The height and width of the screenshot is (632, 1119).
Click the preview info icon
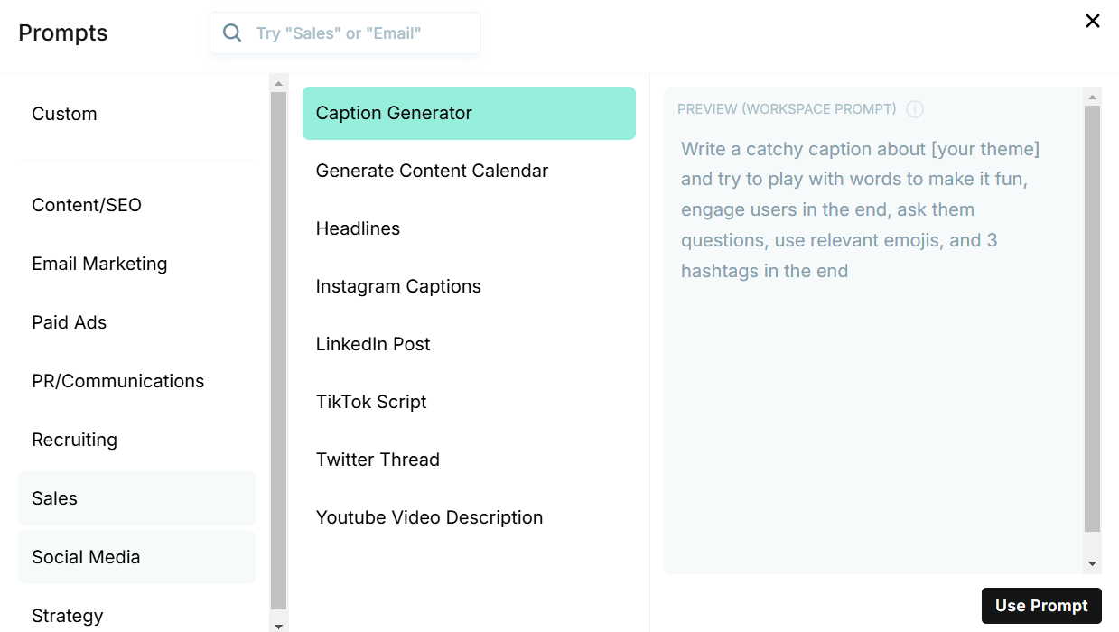[915, 109]
